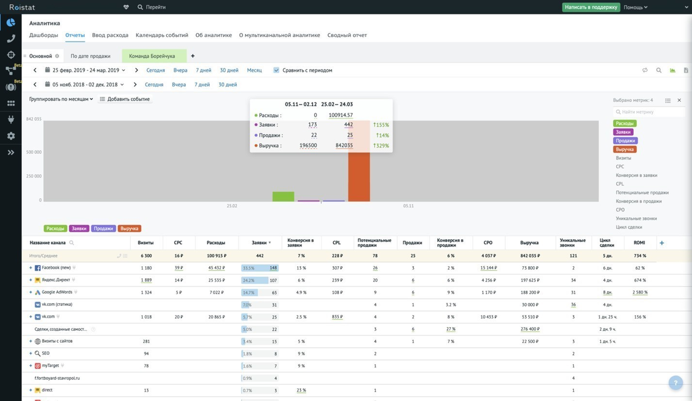Expand sidebar with double chevron icon
This screenshot has width=692, height=401.
11,153
